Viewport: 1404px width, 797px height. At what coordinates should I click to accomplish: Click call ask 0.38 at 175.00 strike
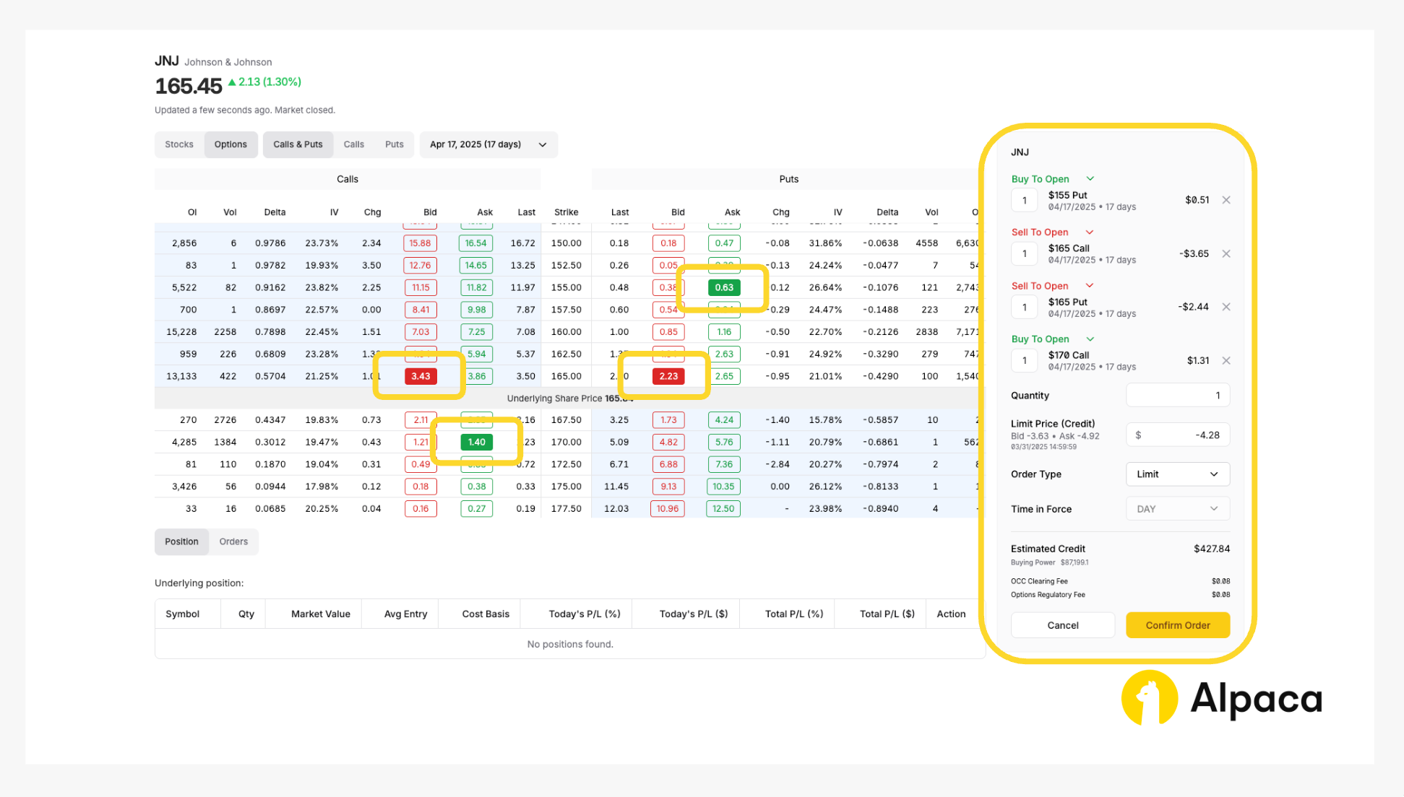476,487
